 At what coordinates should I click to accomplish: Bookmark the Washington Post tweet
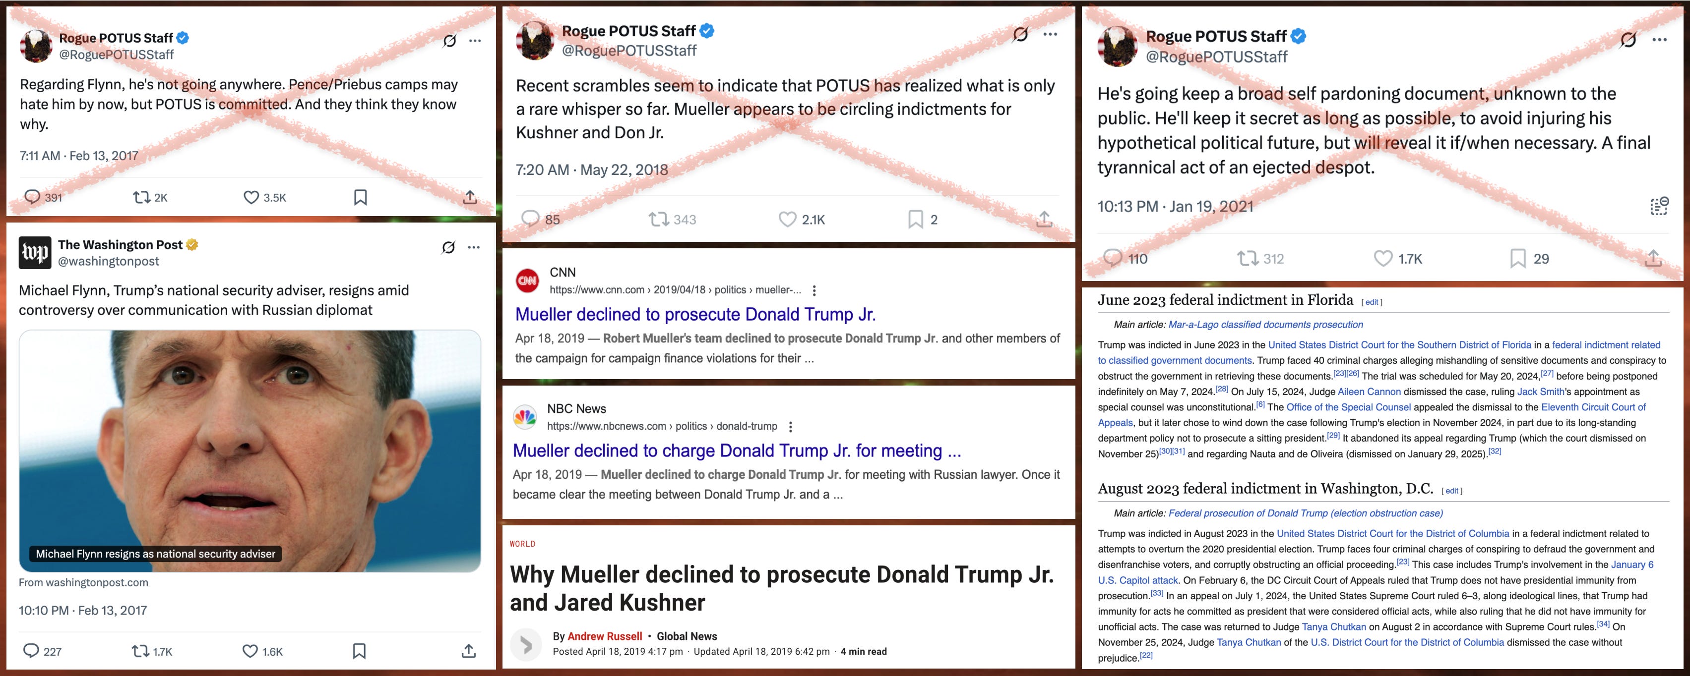(x=359, y=651)
